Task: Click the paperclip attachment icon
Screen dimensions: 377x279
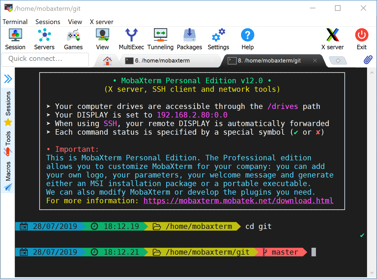Action: 368,60
